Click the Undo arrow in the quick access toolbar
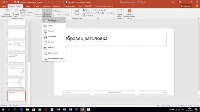Viewport: 200px width, 112px height. (7, 2)
